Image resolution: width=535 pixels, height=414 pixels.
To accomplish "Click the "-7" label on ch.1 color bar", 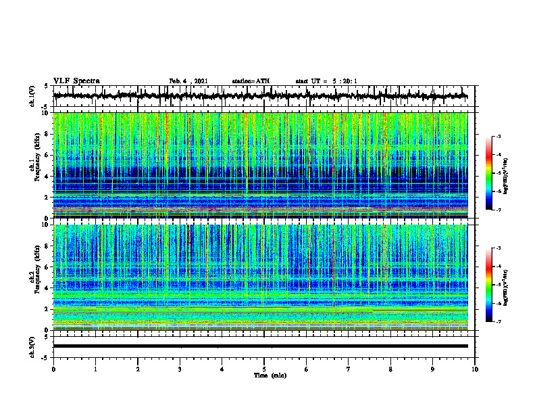I will 499,210.
